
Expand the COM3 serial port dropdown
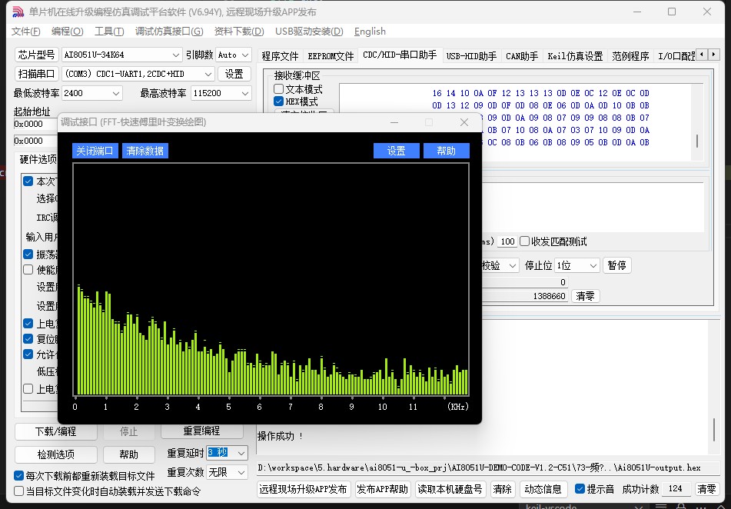coord(138,74)
